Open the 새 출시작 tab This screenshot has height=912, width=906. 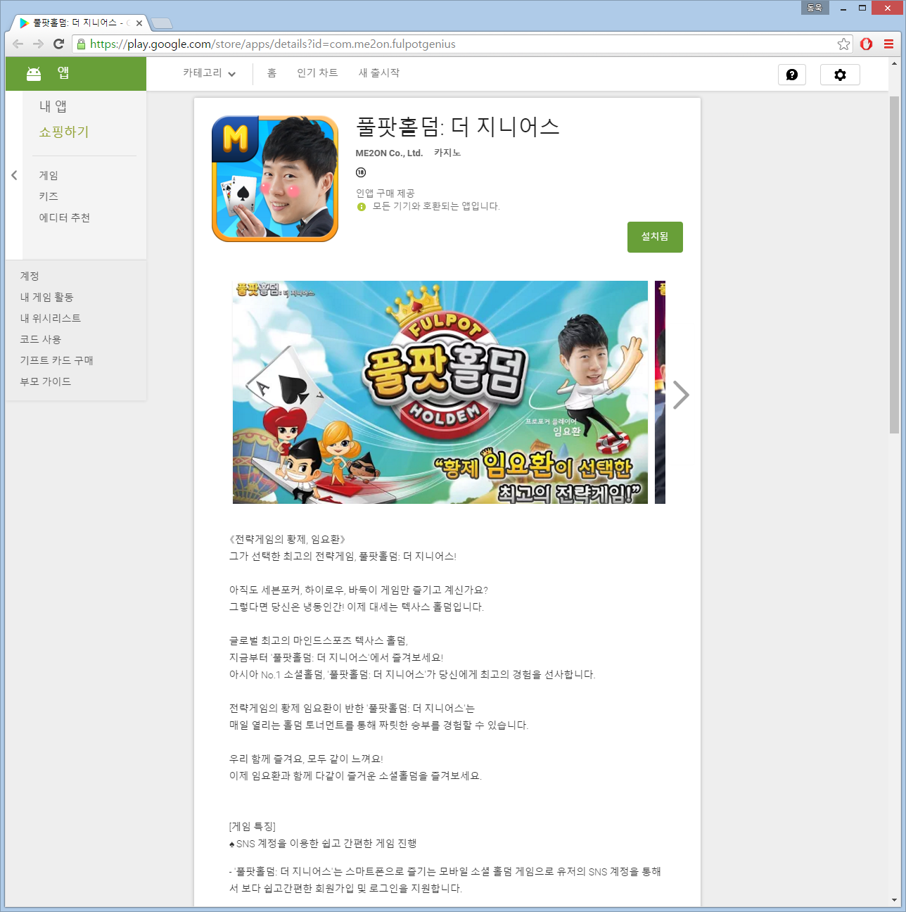[x=379, y=73]
